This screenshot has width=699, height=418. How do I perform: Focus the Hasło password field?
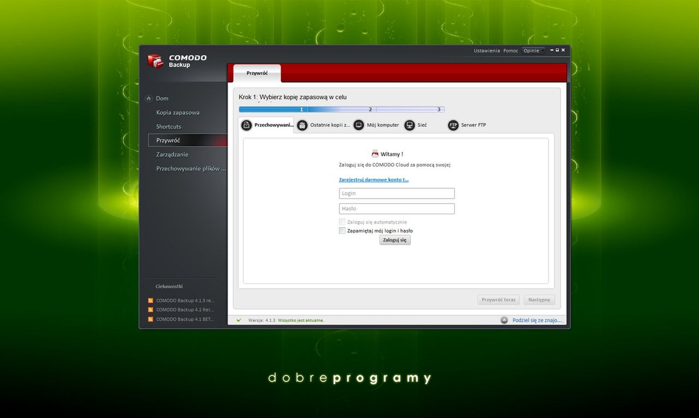tap(397, 209)
